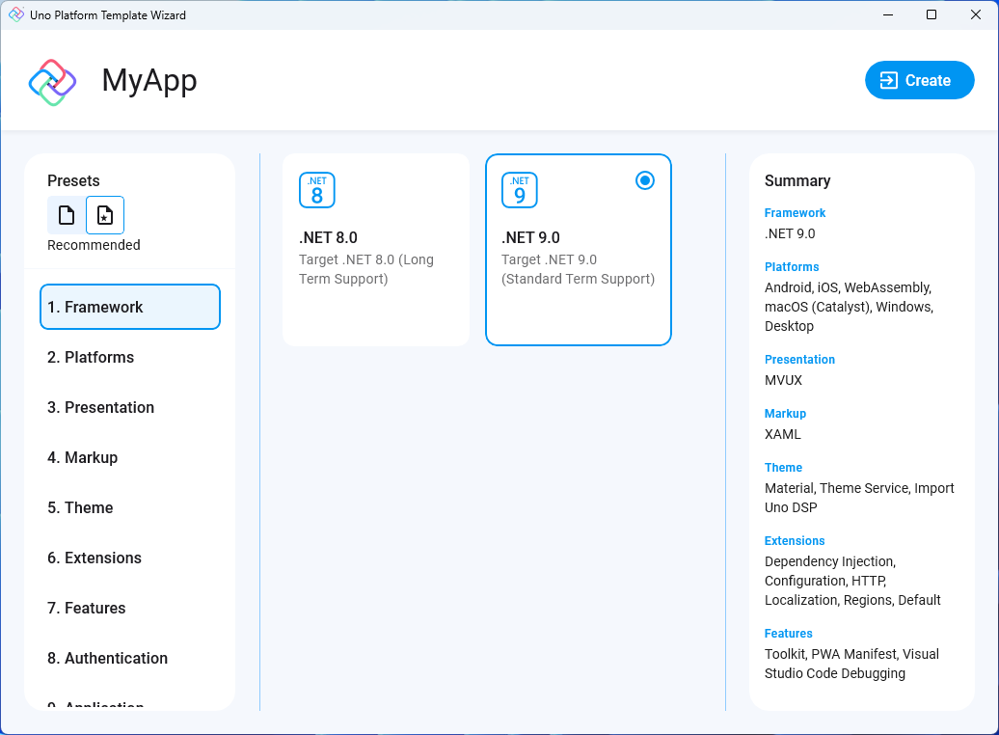Select the Extensions step
The height and width of the screenshot is (735, 999).
(x=94, y=558)
